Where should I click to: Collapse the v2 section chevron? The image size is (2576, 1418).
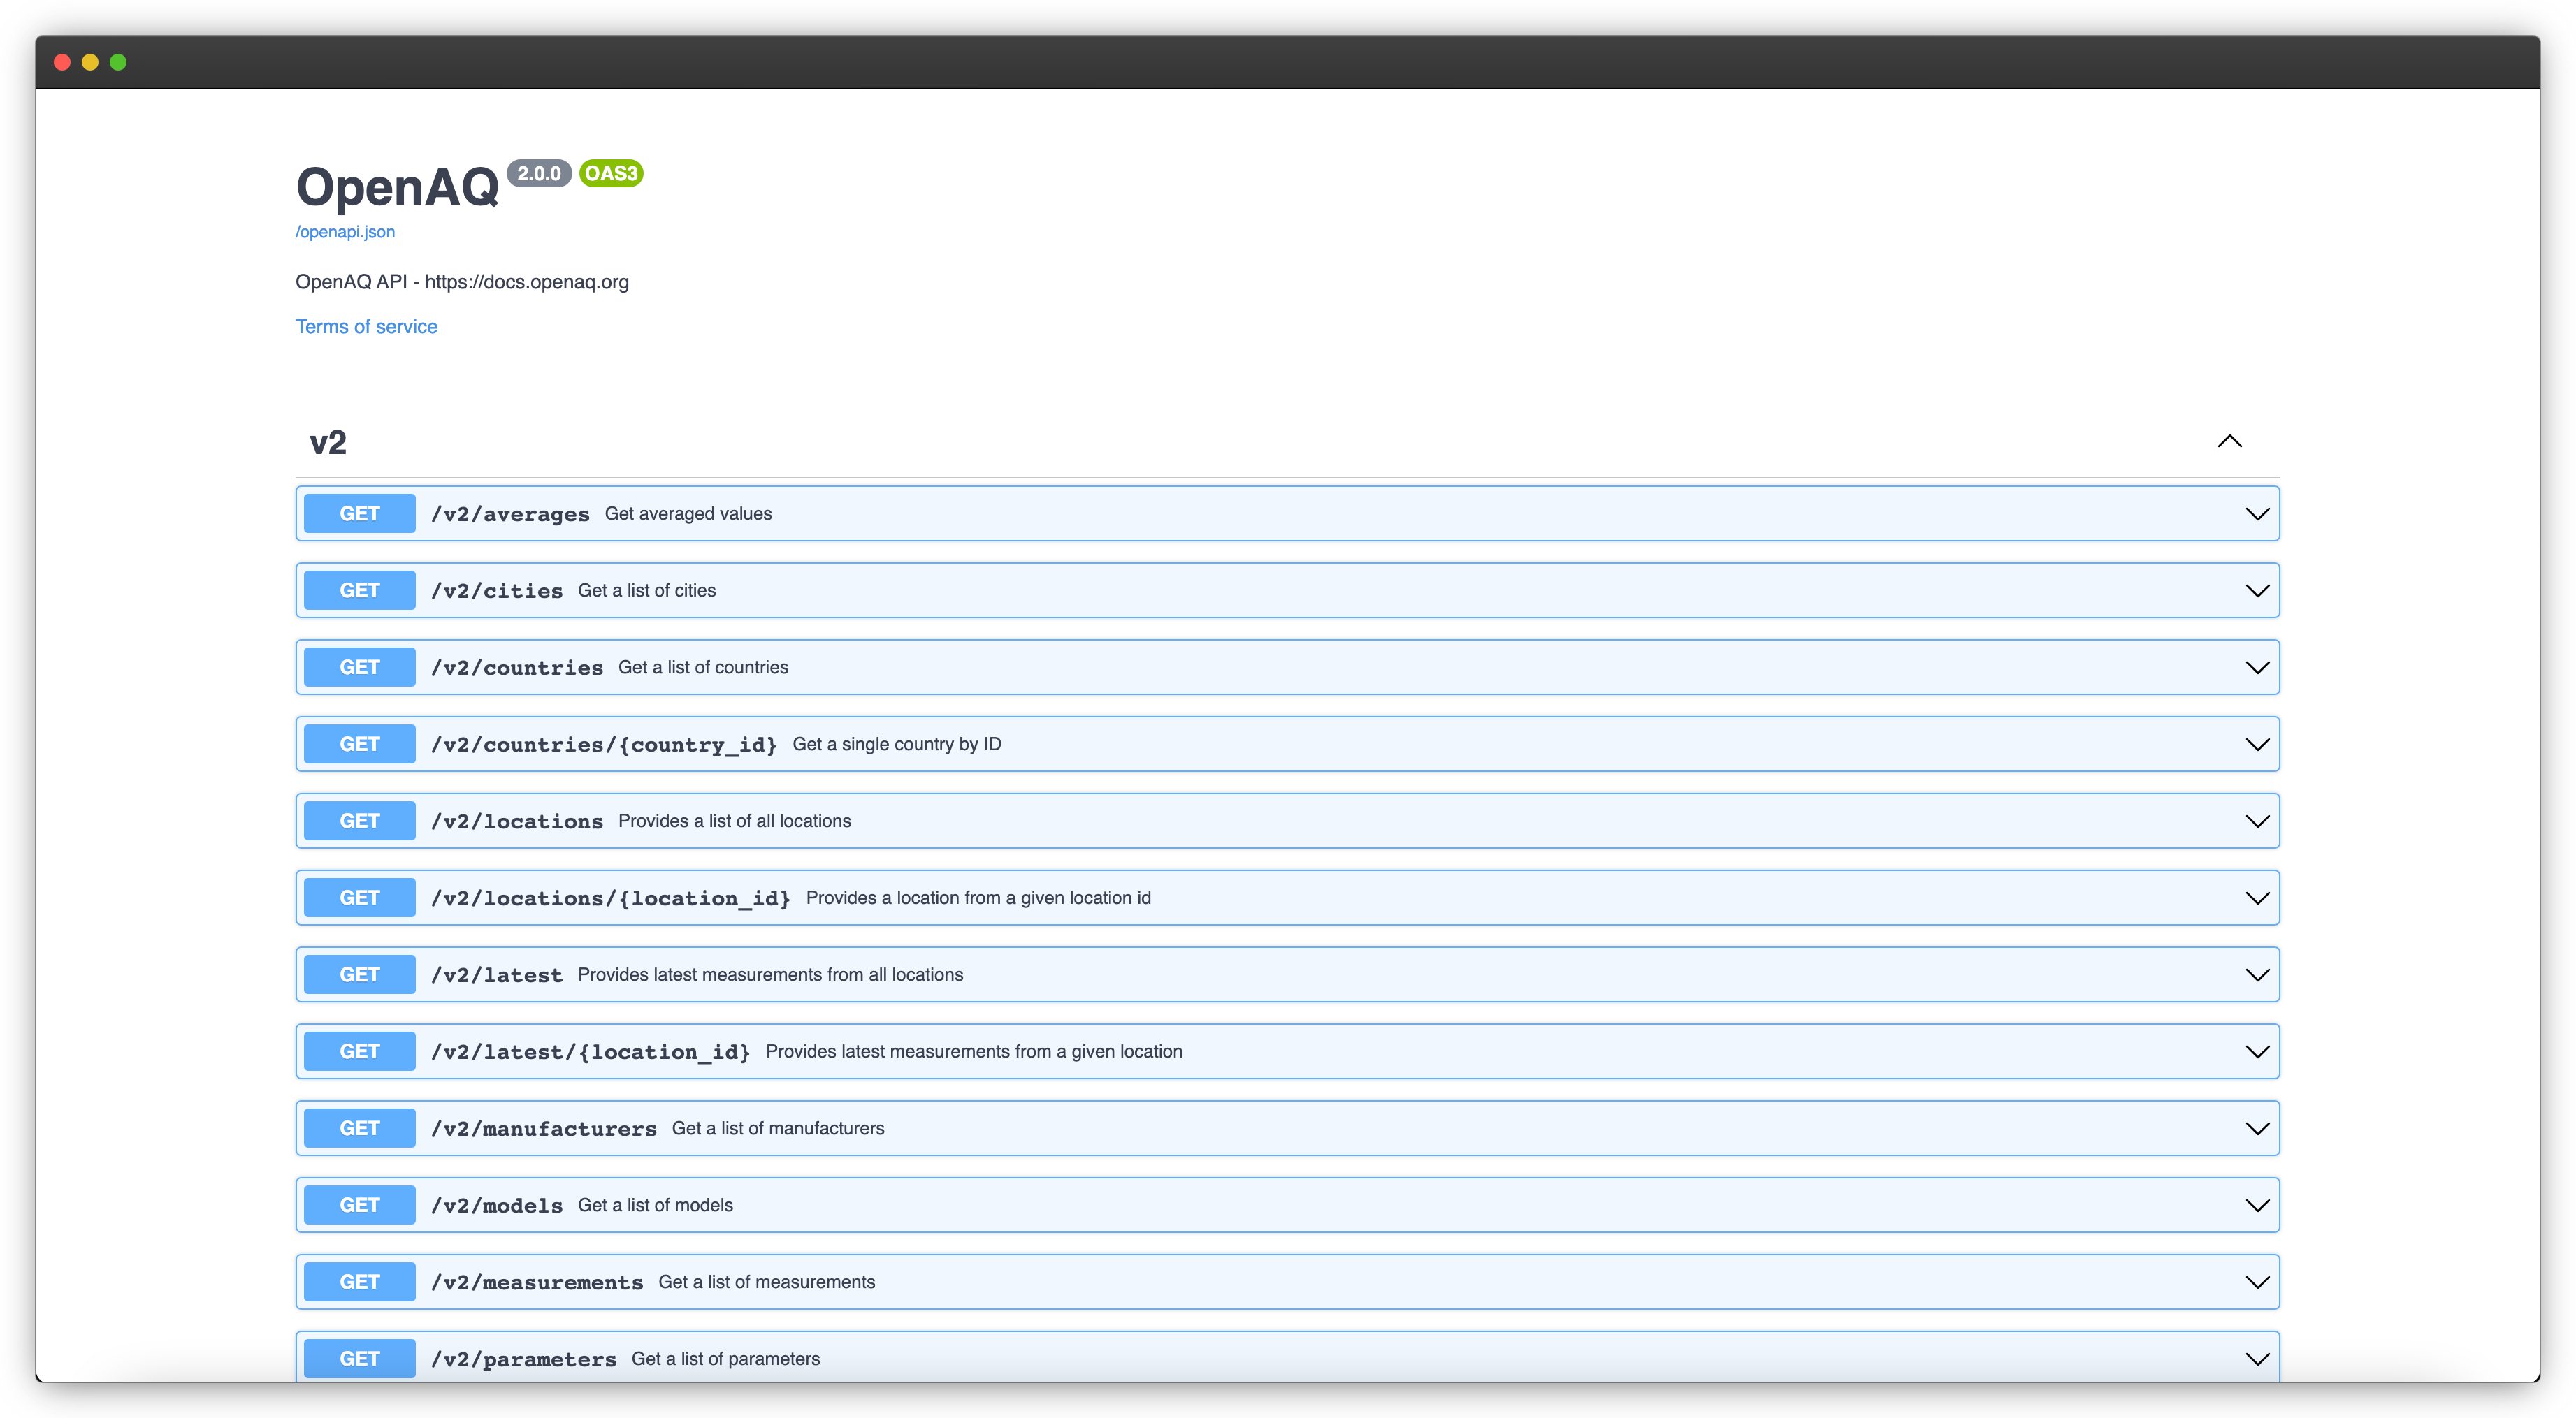pyautogui.click(x=2229, y=441)
